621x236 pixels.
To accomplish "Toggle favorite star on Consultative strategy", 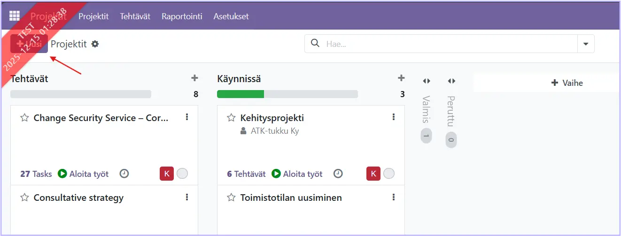I will pyautogui.click(x=24, y=198).
